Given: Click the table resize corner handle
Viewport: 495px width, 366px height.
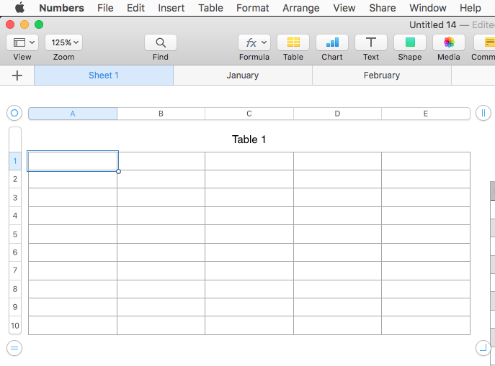Looking at the screenshot, I should tap(483, 348).
